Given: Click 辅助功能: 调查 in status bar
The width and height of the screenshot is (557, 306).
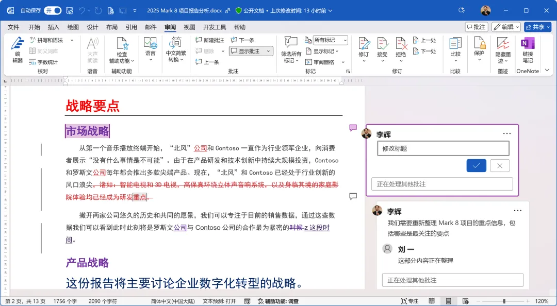Looking at the screenshot, I should pos(278,301).
